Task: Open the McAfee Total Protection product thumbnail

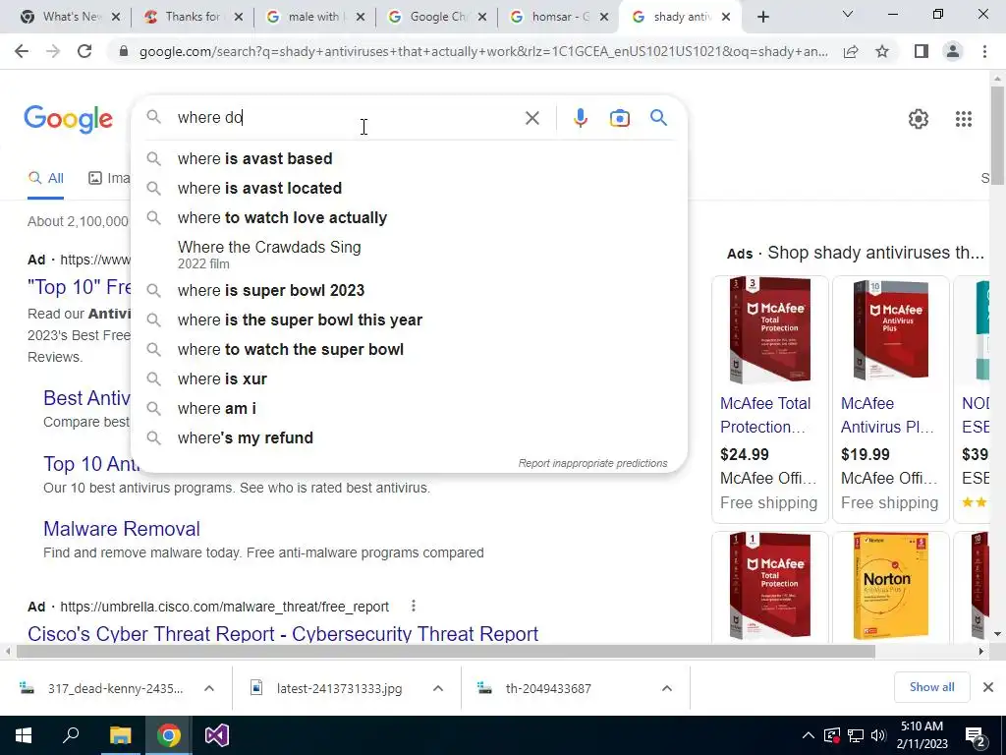Action: [x=769, y=330]
